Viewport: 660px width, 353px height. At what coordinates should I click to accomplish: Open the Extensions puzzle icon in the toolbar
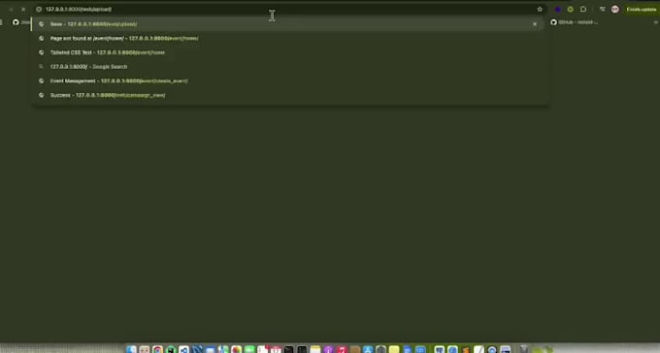[x=583, y=10]
